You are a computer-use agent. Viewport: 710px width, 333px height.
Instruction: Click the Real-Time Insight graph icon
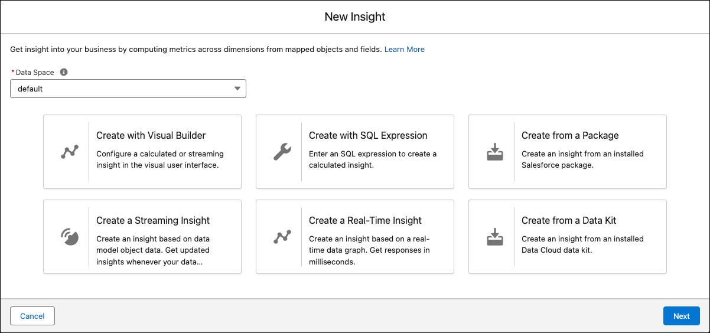pos(282,237)
